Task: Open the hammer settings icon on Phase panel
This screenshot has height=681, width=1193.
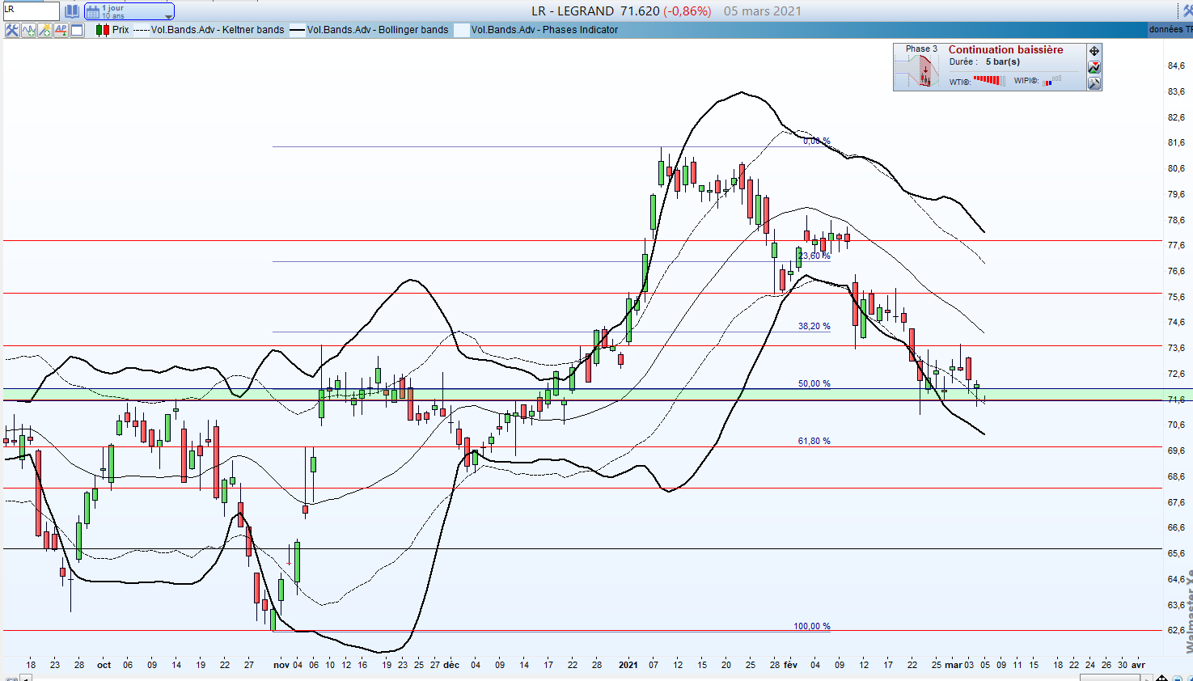Action: click(1094, 82)
